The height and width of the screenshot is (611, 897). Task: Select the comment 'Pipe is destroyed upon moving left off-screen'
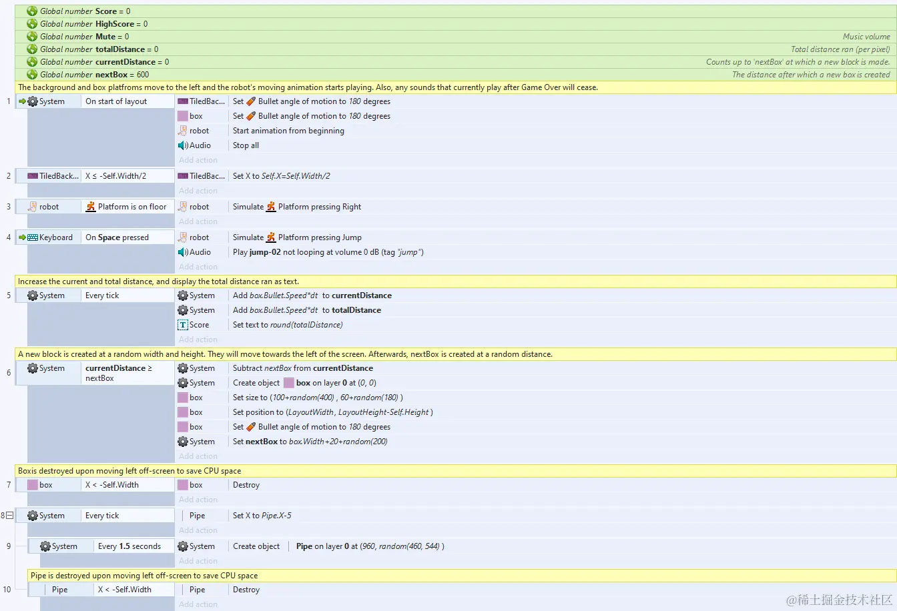click(x=144, y=576)
